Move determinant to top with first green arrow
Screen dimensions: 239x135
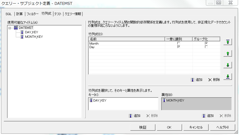[x=228, y=42]
